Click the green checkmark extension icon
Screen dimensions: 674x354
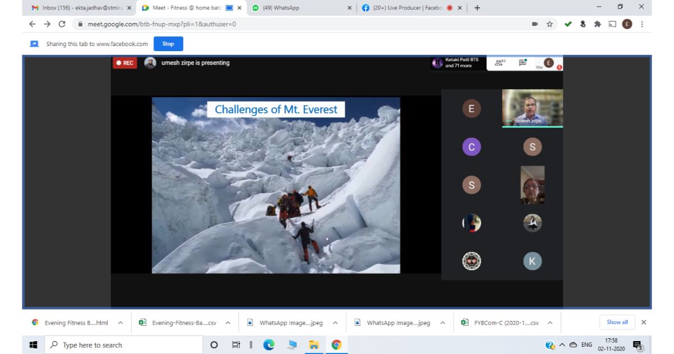[568, 24]
